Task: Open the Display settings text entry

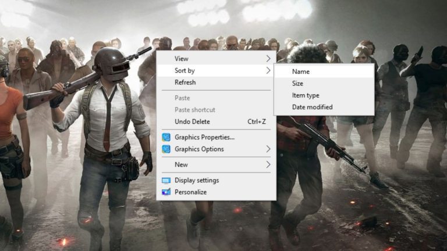Action: [197, 180]
